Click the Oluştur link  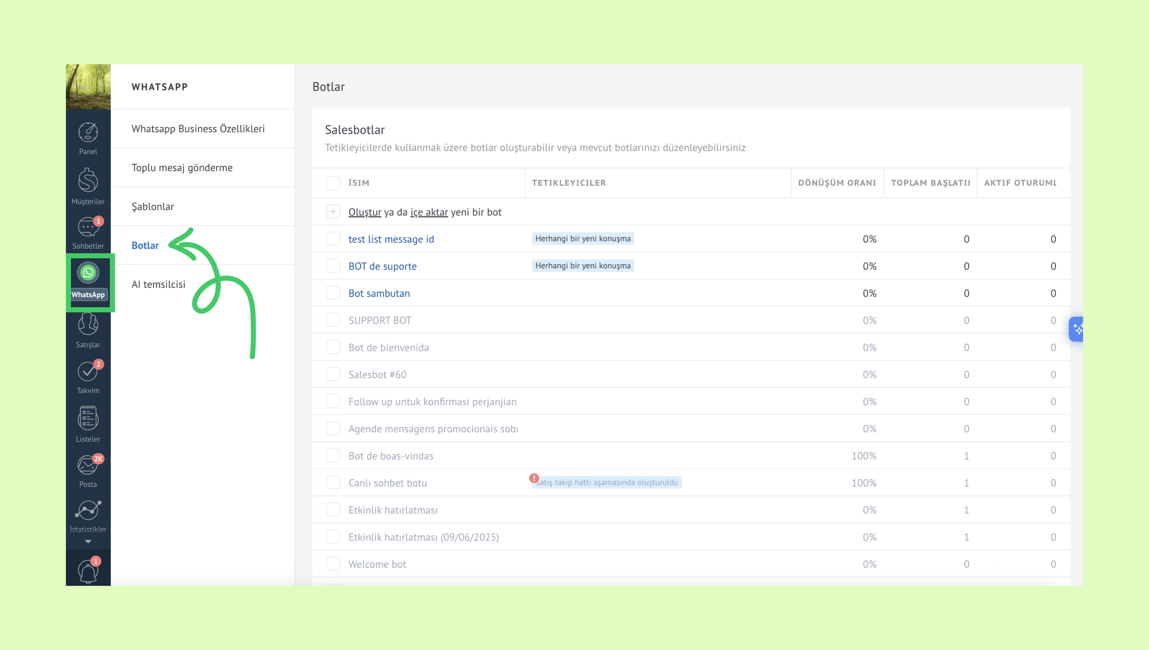365,212
